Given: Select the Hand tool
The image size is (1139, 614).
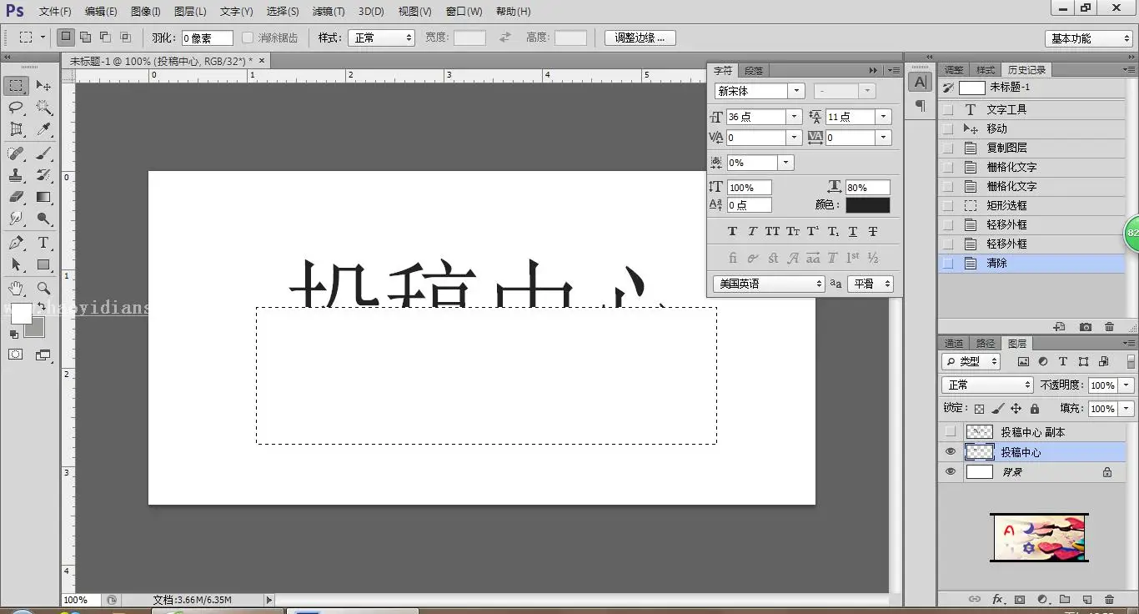Looking at the screenshot, I should (16, 289).
